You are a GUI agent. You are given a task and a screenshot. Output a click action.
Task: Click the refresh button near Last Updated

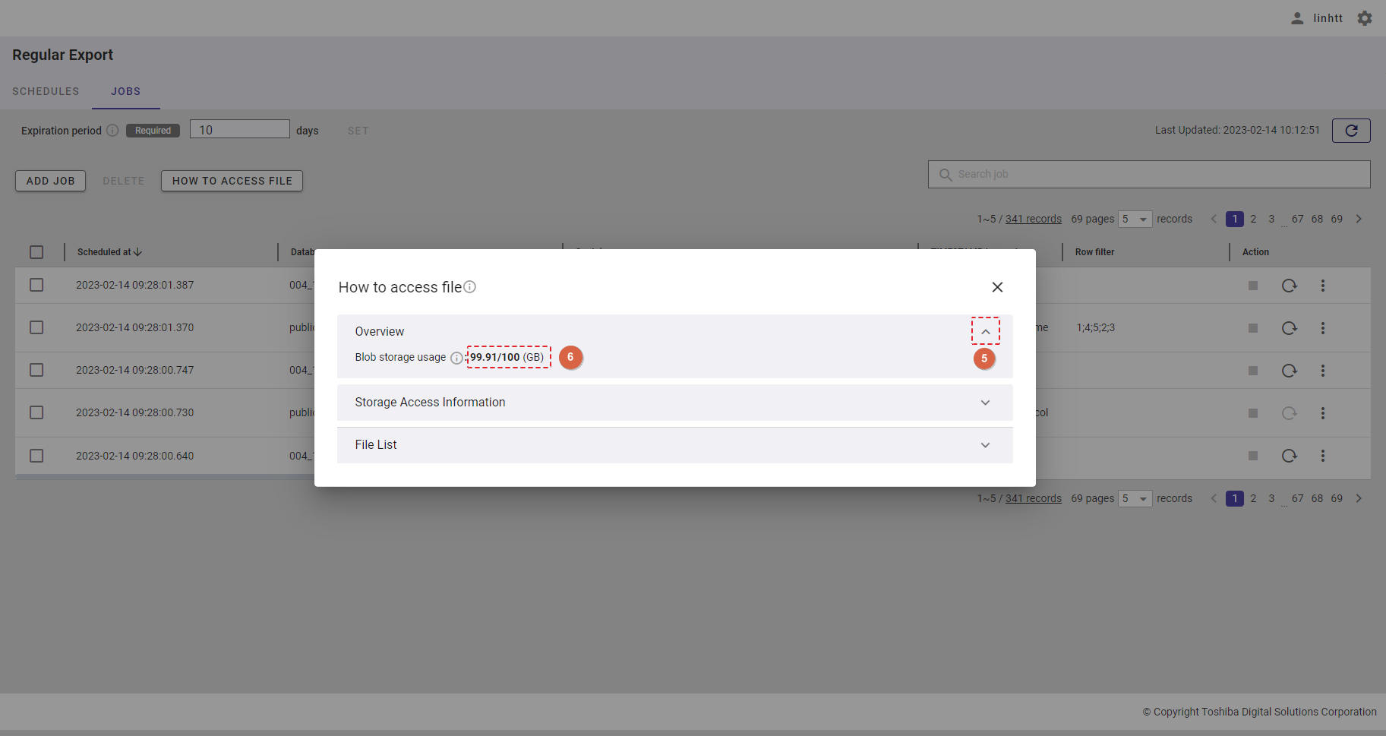(1351, 131)
